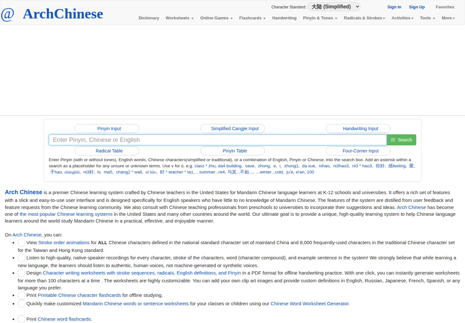
Task: Open the More menu
Action: click(x=448, y=18)
